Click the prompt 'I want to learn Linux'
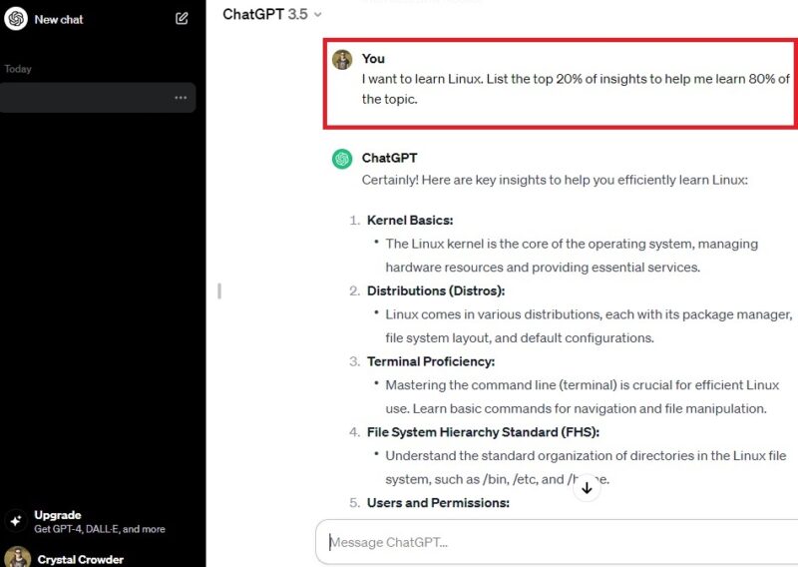 coord(576,89)
